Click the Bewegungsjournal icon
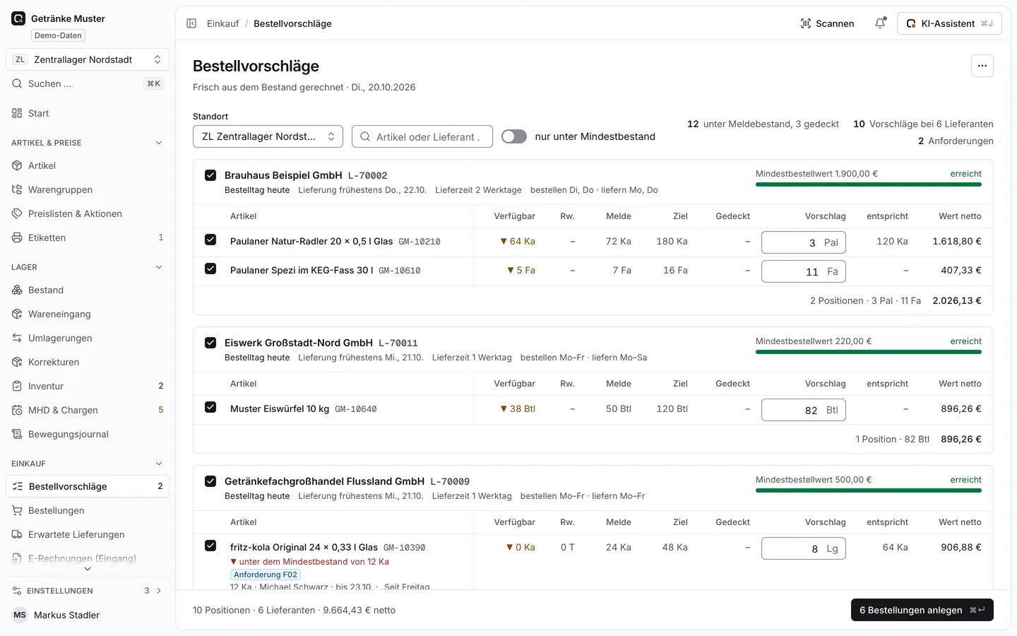Image resolution: width=1017 pixels, height=636 pixels. [x=17, y=434]
